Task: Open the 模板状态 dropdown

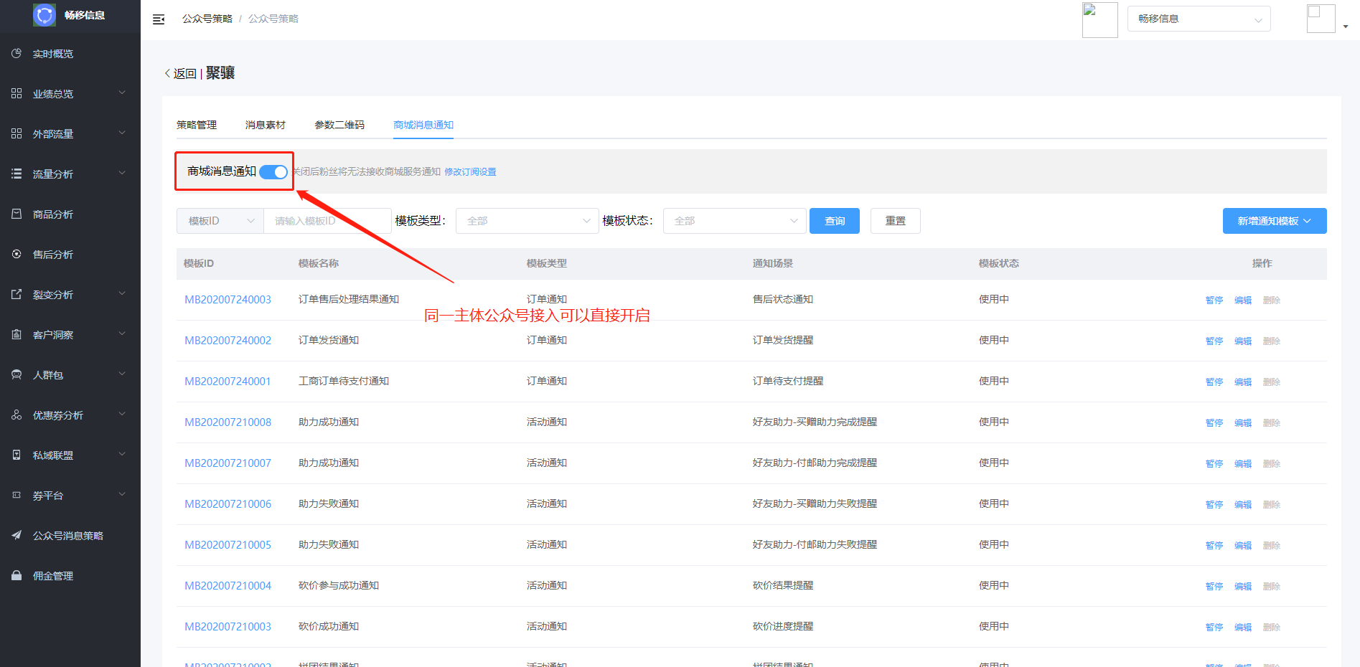Action: tap(734, 221)
